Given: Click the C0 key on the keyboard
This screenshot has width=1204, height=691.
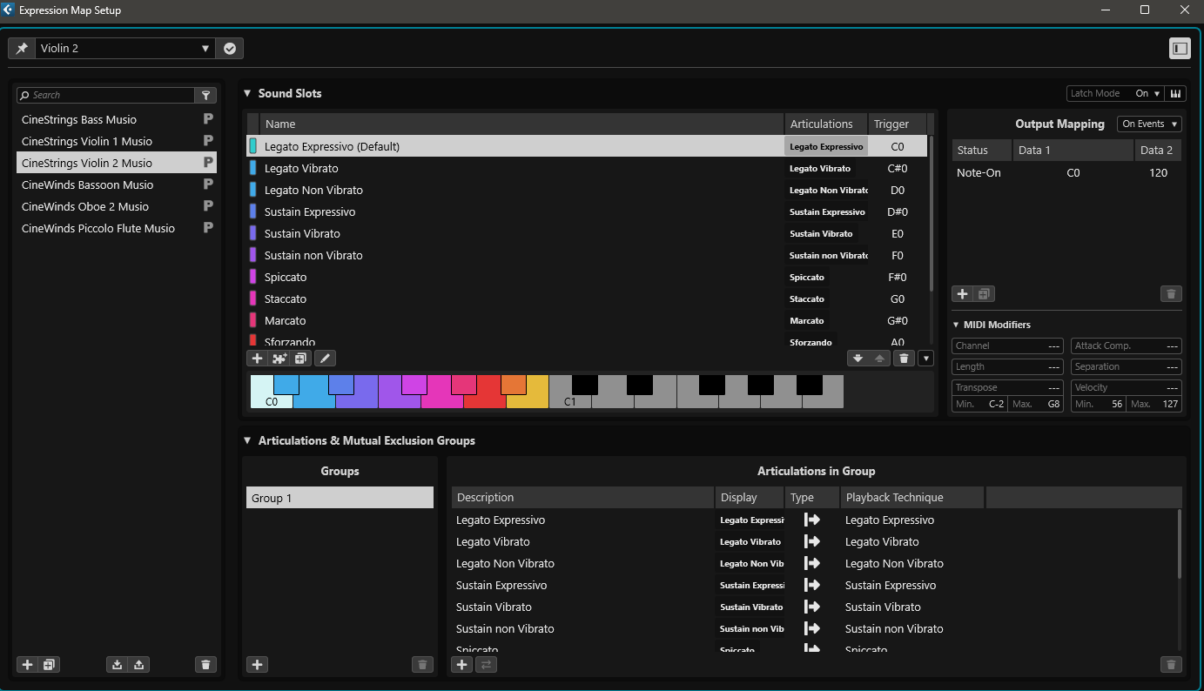Looking at the screenshot, I should pos(268,392).
